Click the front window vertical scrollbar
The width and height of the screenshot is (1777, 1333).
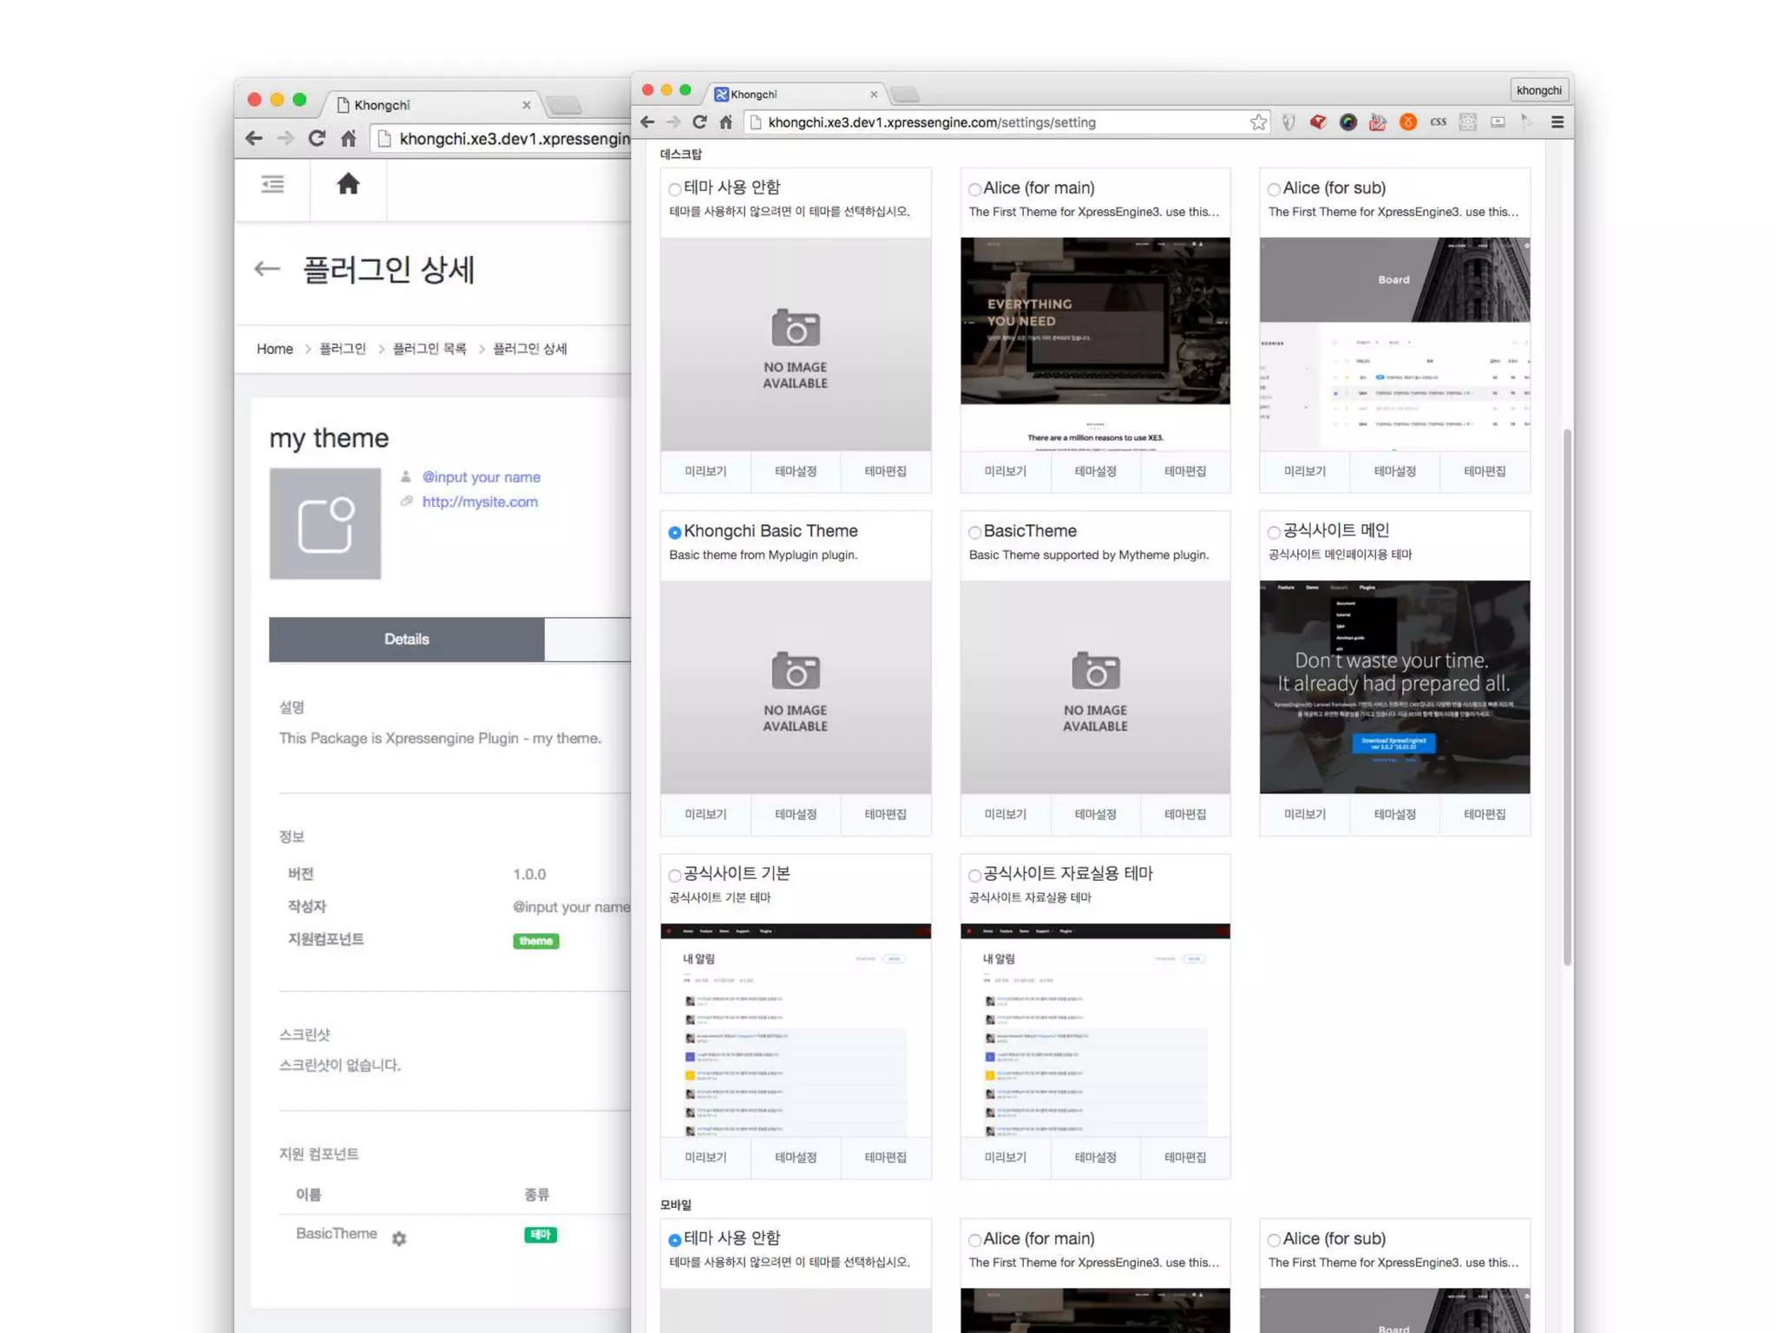[x=1566, y=694]
